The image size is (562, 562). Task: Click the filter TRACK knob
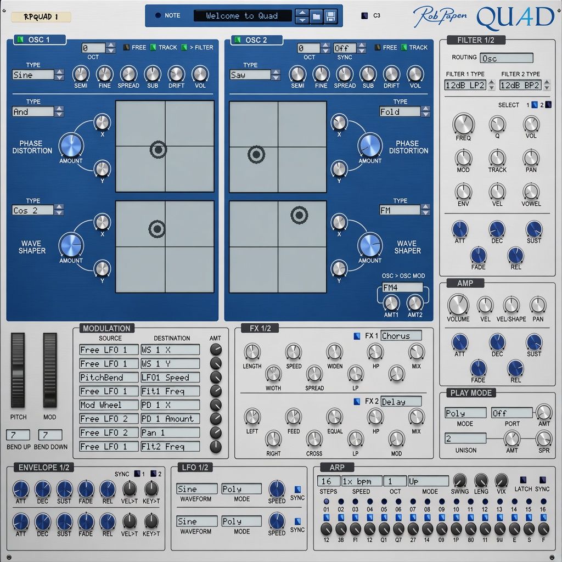[x=497, y=158]
